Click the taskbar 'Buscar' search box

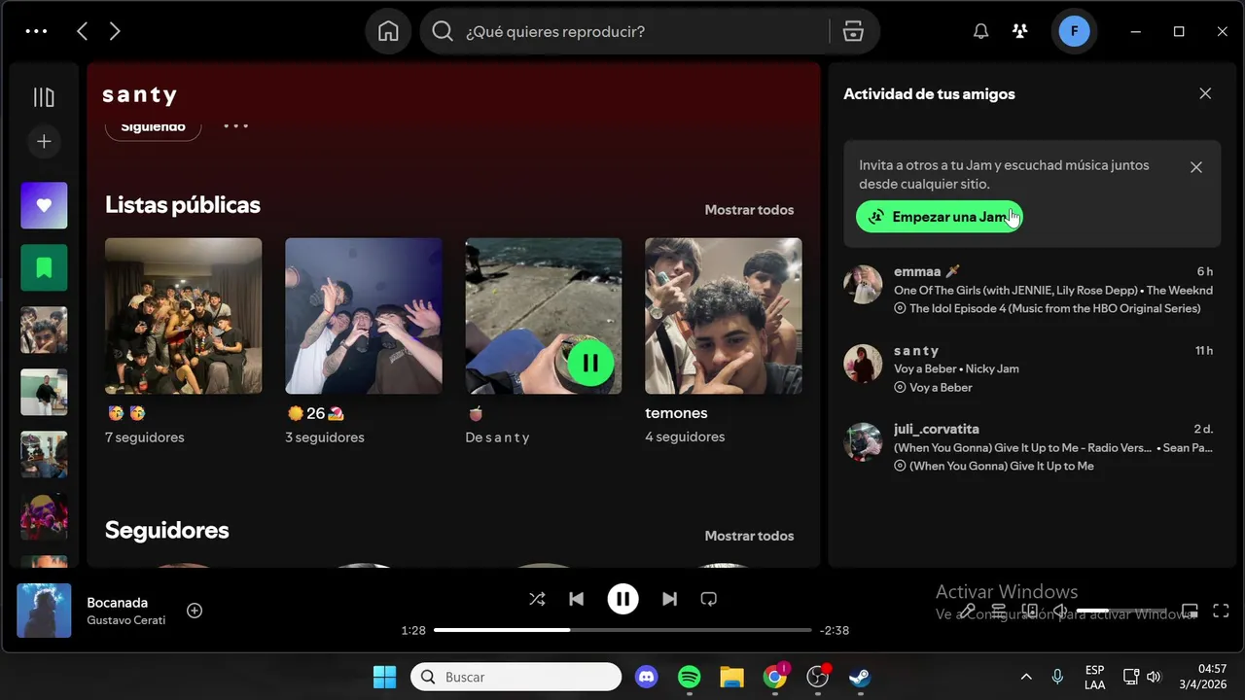pos(516,677)
